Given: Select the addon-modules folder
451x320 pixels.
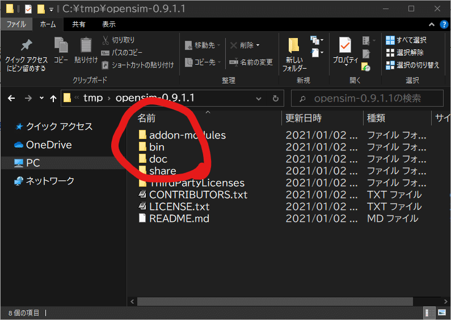Looking at the screenshot, I should pos(182,135).
